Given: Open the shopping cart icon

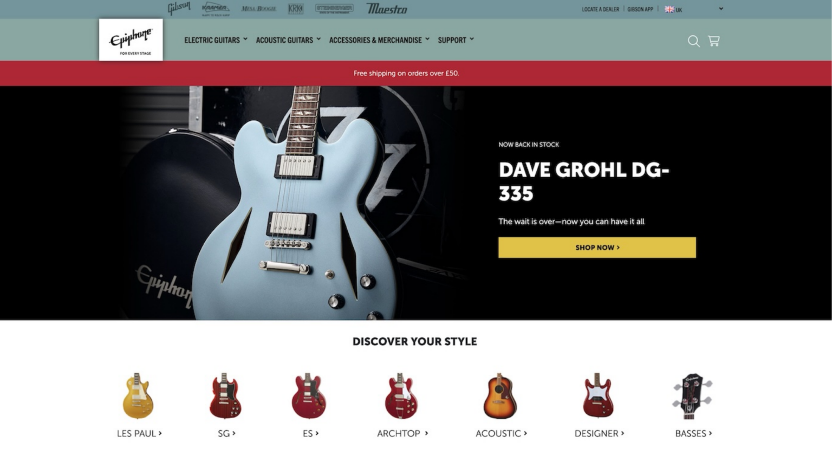Looking at the screenshot, I should (x=714, y=41).
